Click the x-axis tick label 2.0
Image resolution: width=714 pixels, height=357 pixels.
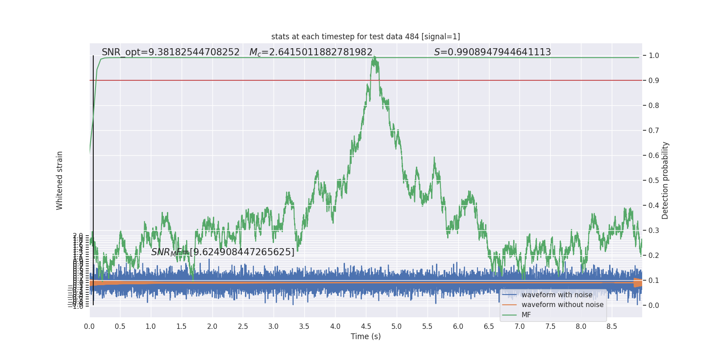(x=212, y=327)
